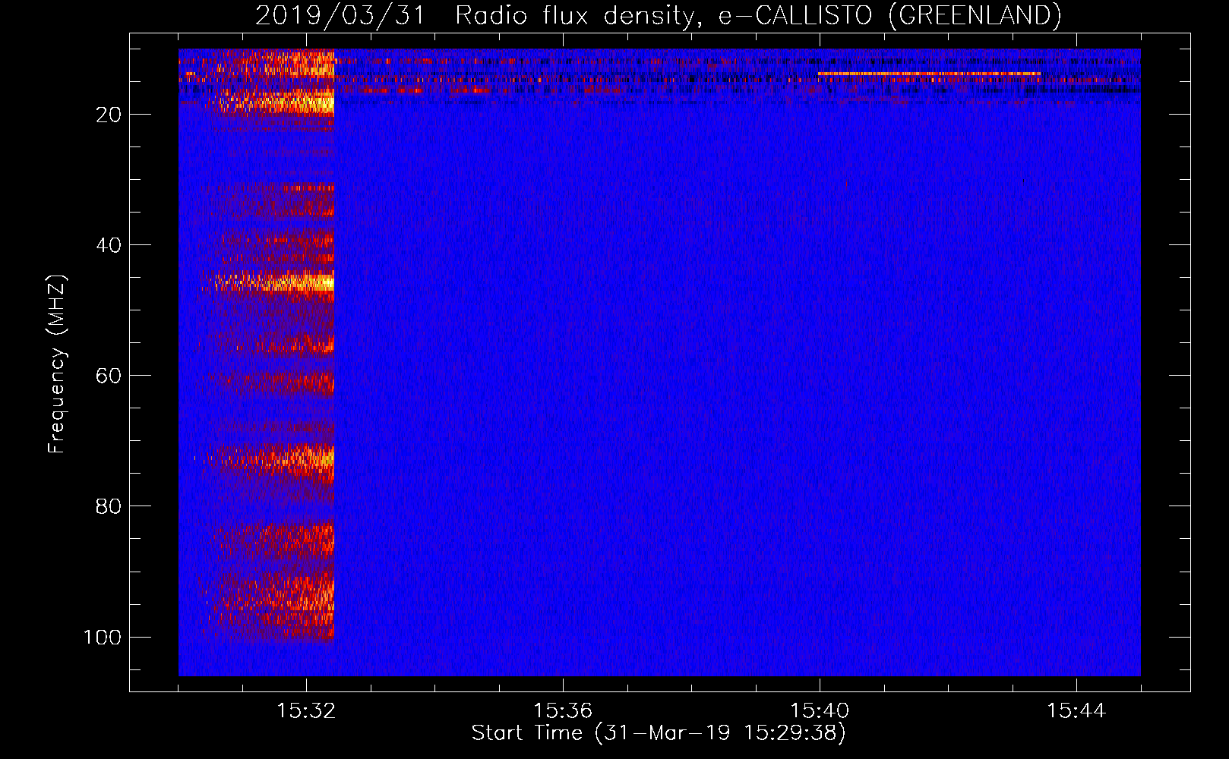The width and height of the screenshot is (1229, 759).
Task: Click the 80 MHz frequency tick label
Action: [x=109, y=506]
